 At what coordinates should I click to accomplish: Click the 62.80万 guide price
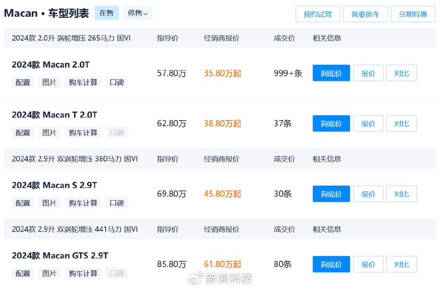pyautogui.click(x=171, y=124)
